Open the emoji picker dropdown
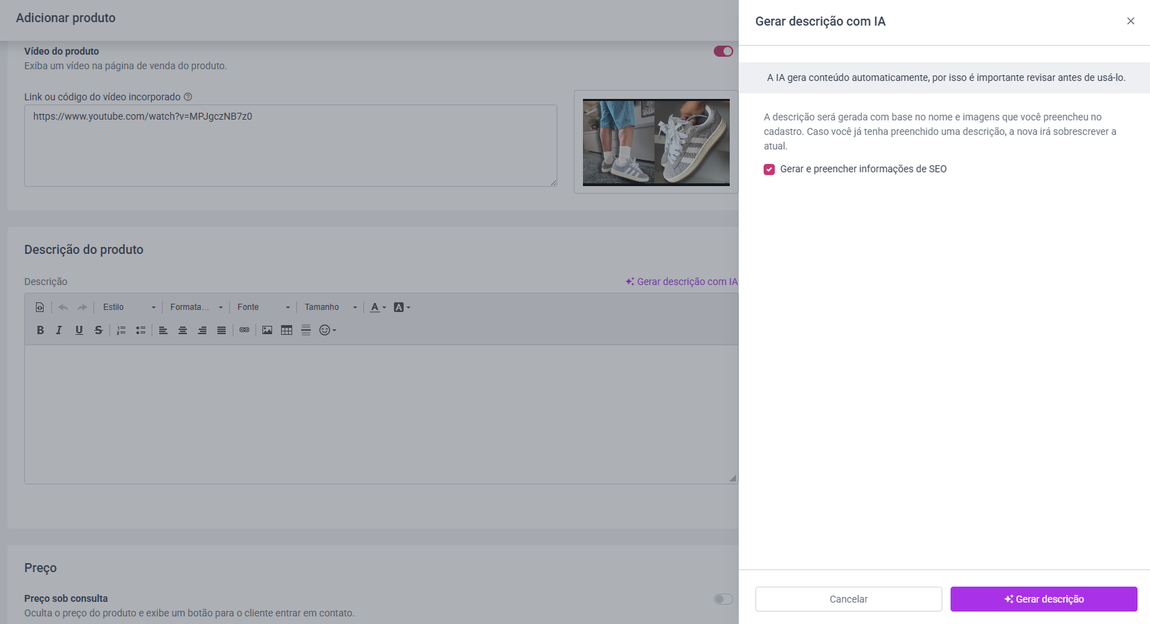Screen dimensions: 1150x624 [x=327, y=330]
